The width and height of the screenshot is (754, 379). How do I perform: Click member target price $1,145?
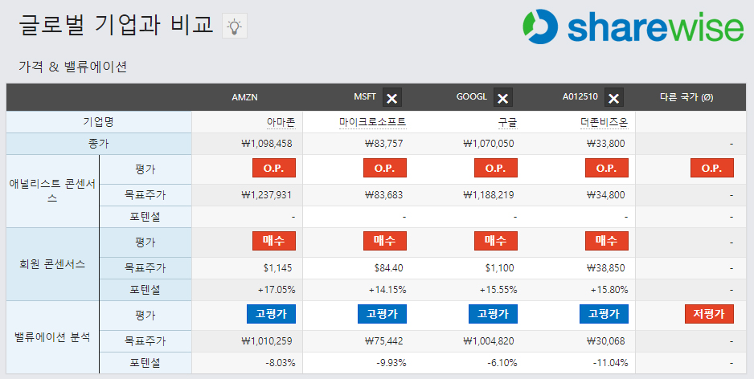click(x=277, y=268)
